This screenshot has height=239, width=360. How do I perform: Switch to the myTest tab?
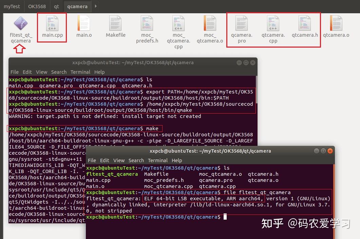point(12,6)
